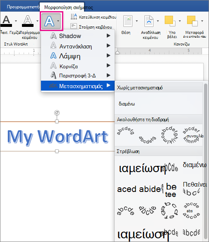Select the circle path transform
Screen dimensions: 209x242
[170, 135]
